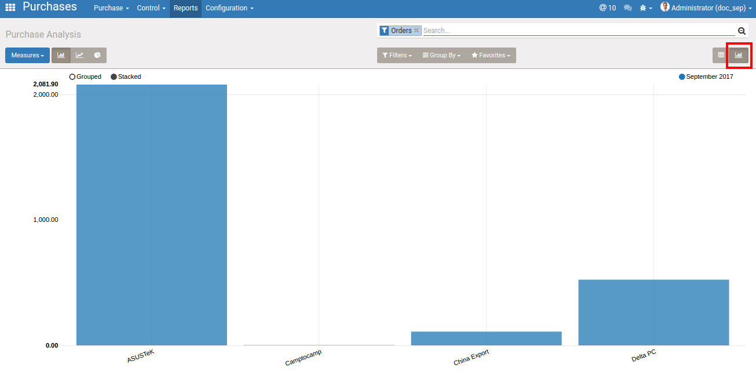
Task: Open the Configuration menu
Action: [229, 8]
